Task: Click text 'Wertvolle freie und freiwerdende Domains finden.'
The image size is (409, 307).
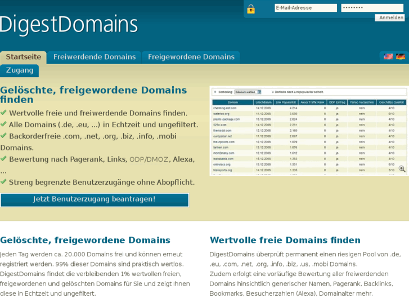Action: tap(98, 113)
